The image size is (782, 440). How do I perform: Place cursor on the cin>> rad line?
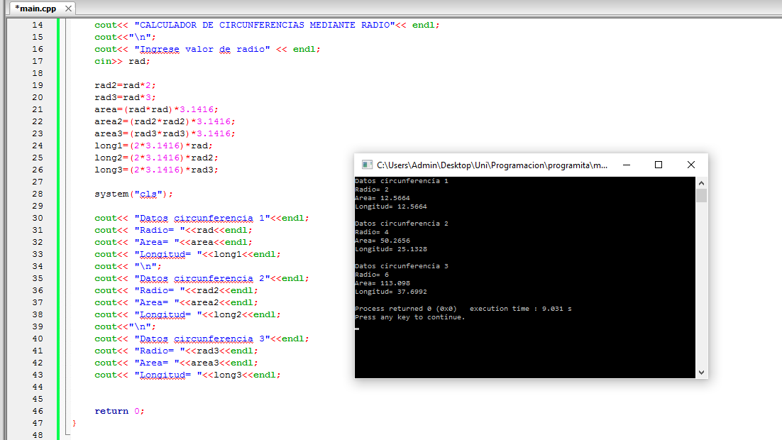click(121, 61)
